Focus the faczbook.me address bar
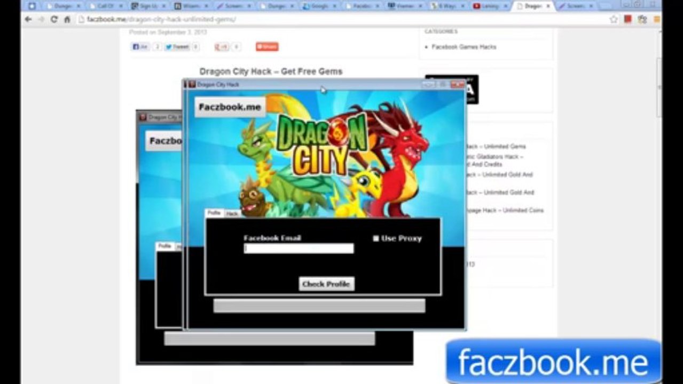 click(342, 19)
